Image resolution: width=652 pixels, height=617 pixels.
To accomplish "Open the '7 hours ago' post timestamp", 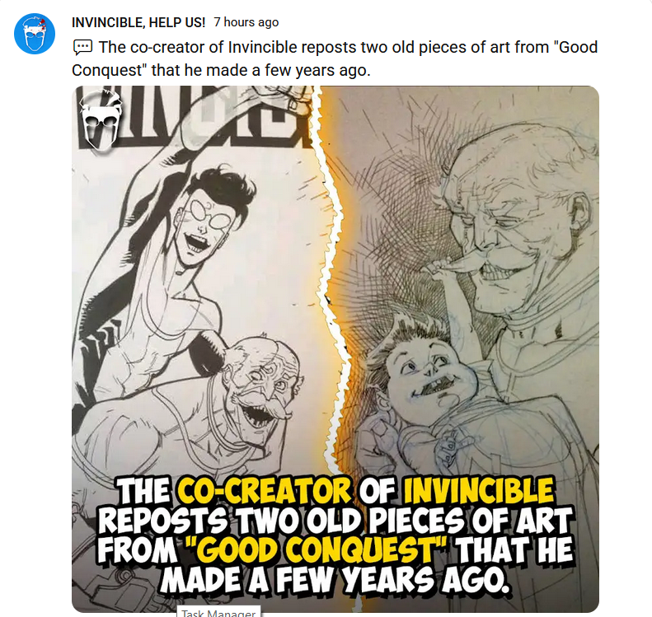I will [246, 22].
